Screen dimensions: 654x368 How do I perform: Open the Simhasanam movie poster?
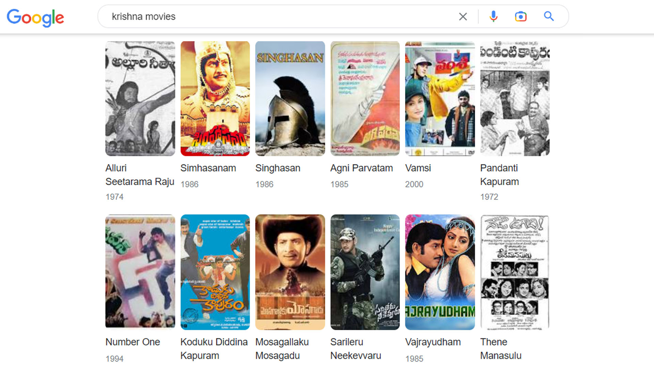[215, 98]
